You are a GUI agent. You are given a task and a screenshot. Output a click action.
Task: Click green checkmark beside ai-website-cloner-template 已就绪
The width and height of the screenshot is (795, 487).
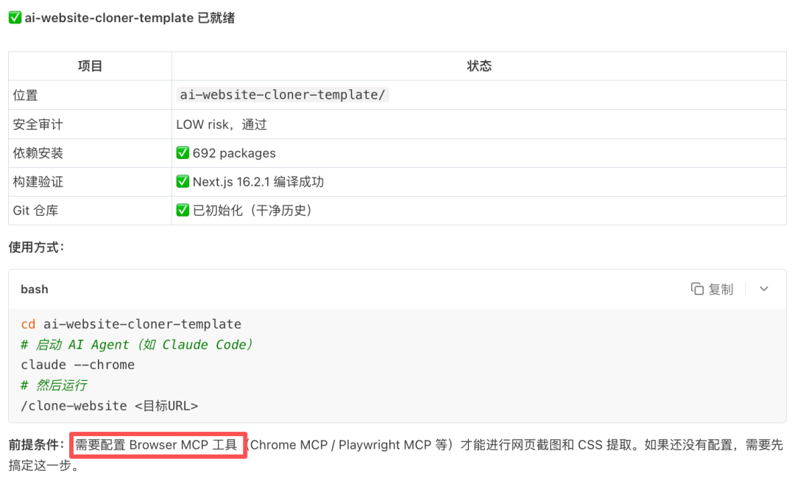coord(15,18)
